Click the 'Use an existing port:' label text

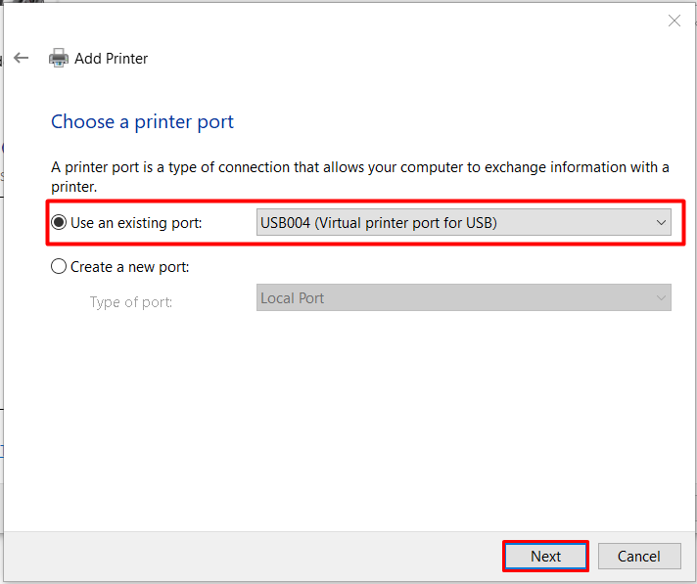pyautogui.click(x=136, y=223)
